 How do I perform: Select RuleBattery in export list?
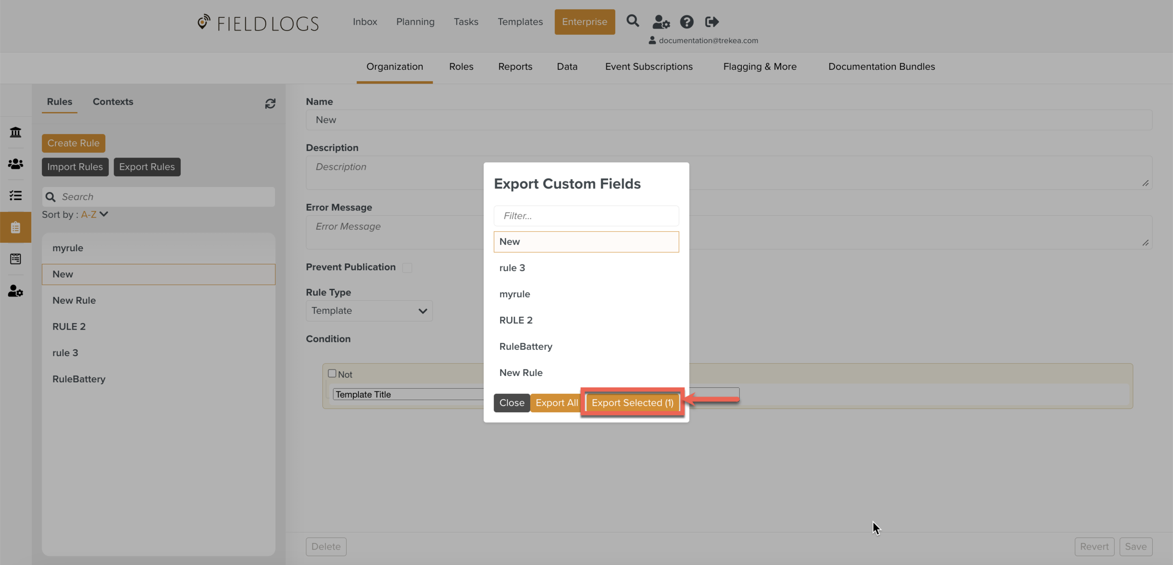[x=526, y=347]
